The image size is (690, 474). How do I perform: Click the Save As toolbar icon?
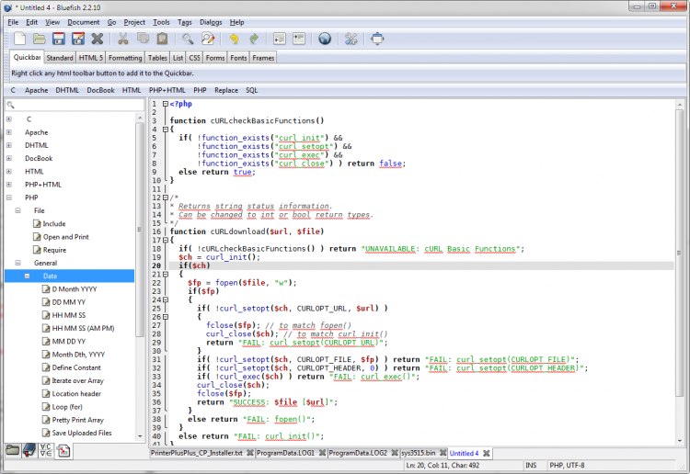point(78,39)
